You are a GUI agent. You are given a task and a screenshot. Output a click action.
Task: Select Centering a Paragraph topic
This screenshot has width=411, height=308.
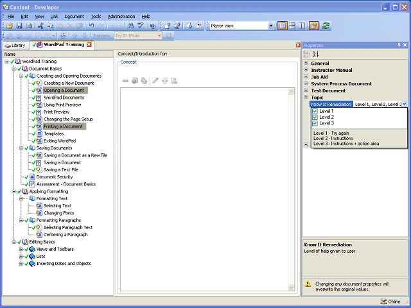66,235
